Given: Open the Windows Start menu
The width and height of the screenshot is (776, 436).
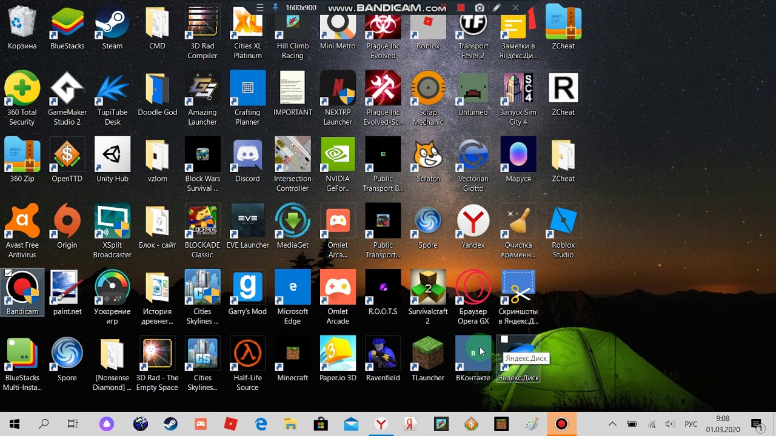Looking at the screenshot, I should tap(15, 424).
